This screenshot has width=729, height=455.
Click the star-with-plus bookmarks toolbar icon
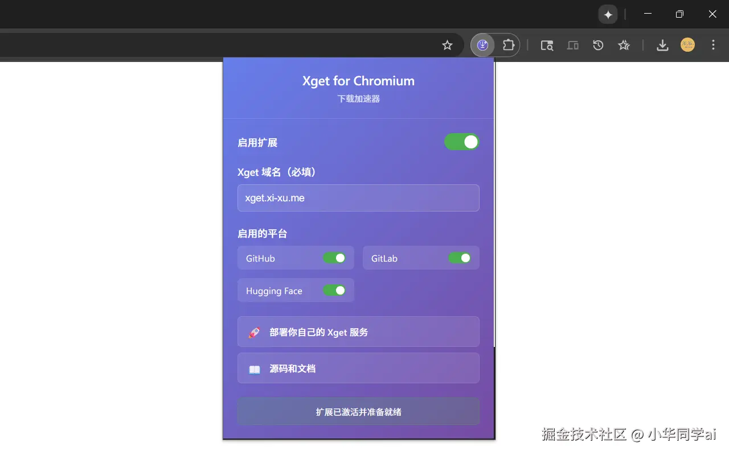pos(624,45)
